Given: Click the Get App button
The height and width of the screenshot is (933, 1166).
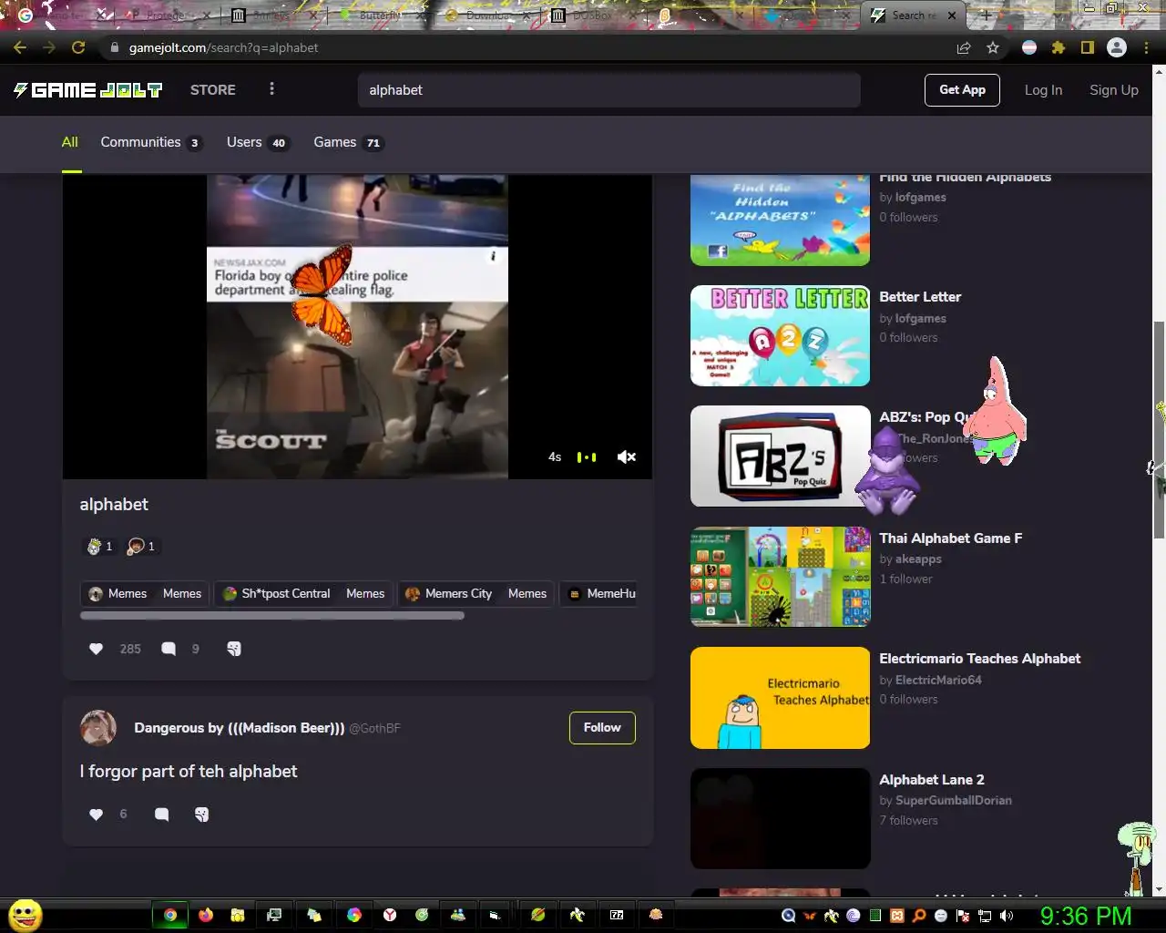Looking at the screenshot, I should tap(962, 89).
